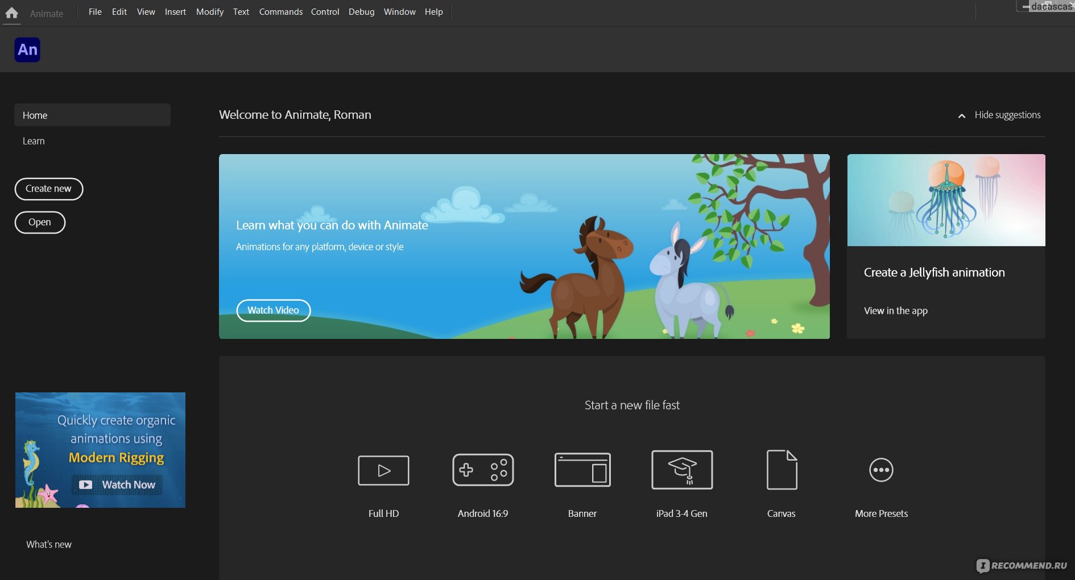
Task: Choose the Banner preset icon
Action: (582, 470)
